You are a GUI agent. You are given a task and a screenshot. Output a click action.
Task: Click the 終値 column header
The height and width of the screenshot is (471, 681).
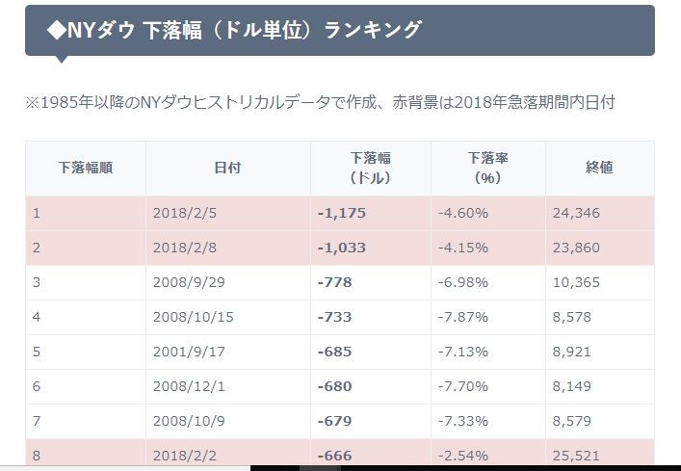(599, 168)
